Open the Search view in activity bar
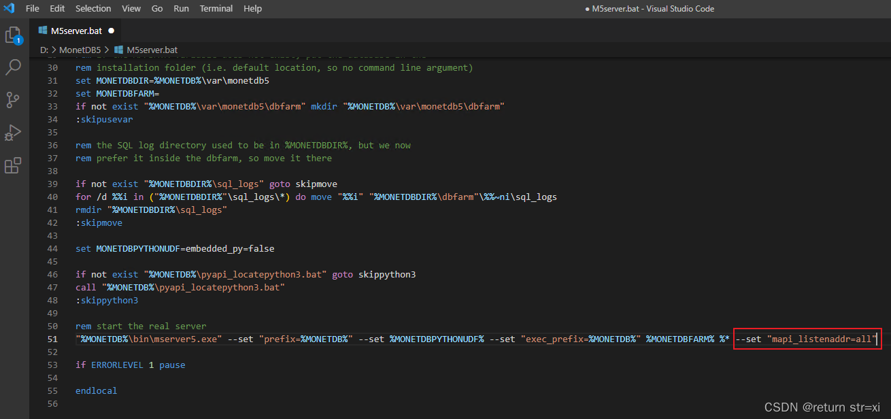 pyautogui.click(x=14, y=67)
